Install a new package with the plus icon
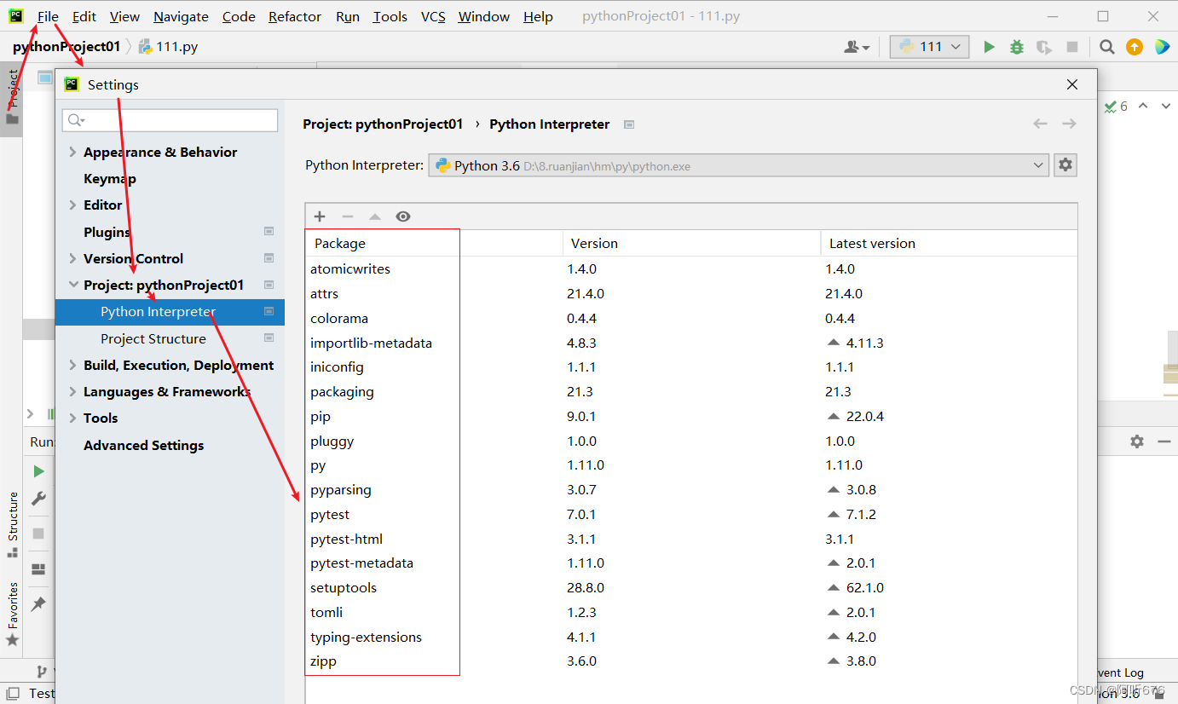The width and height of the screenshot is (1178, 704). click(x=319, y=216)
